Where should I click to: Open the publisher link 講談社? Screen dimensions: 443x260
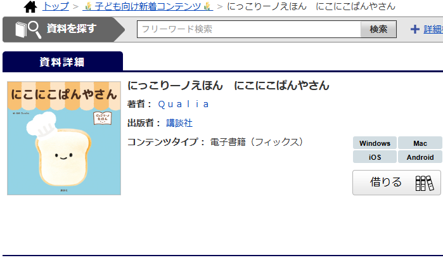(x=179, y=123)
